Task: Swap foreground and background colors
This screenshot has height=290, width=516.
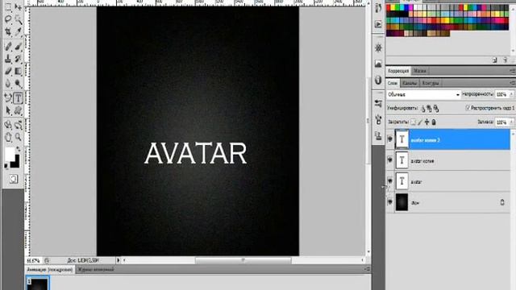Action: pos(18,149)
